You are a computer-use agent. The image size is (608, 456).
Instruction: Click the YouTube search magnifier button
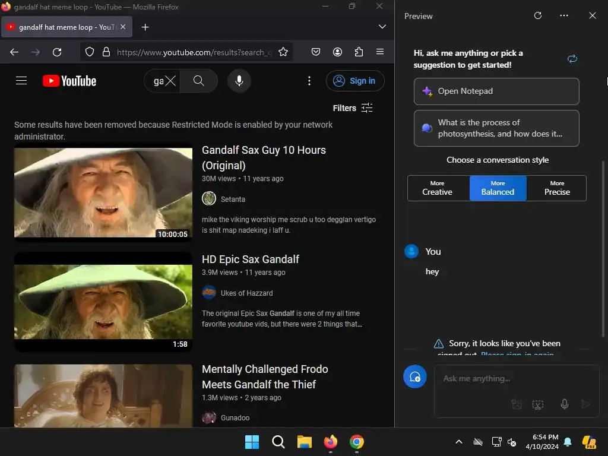[x=198, y=81]
